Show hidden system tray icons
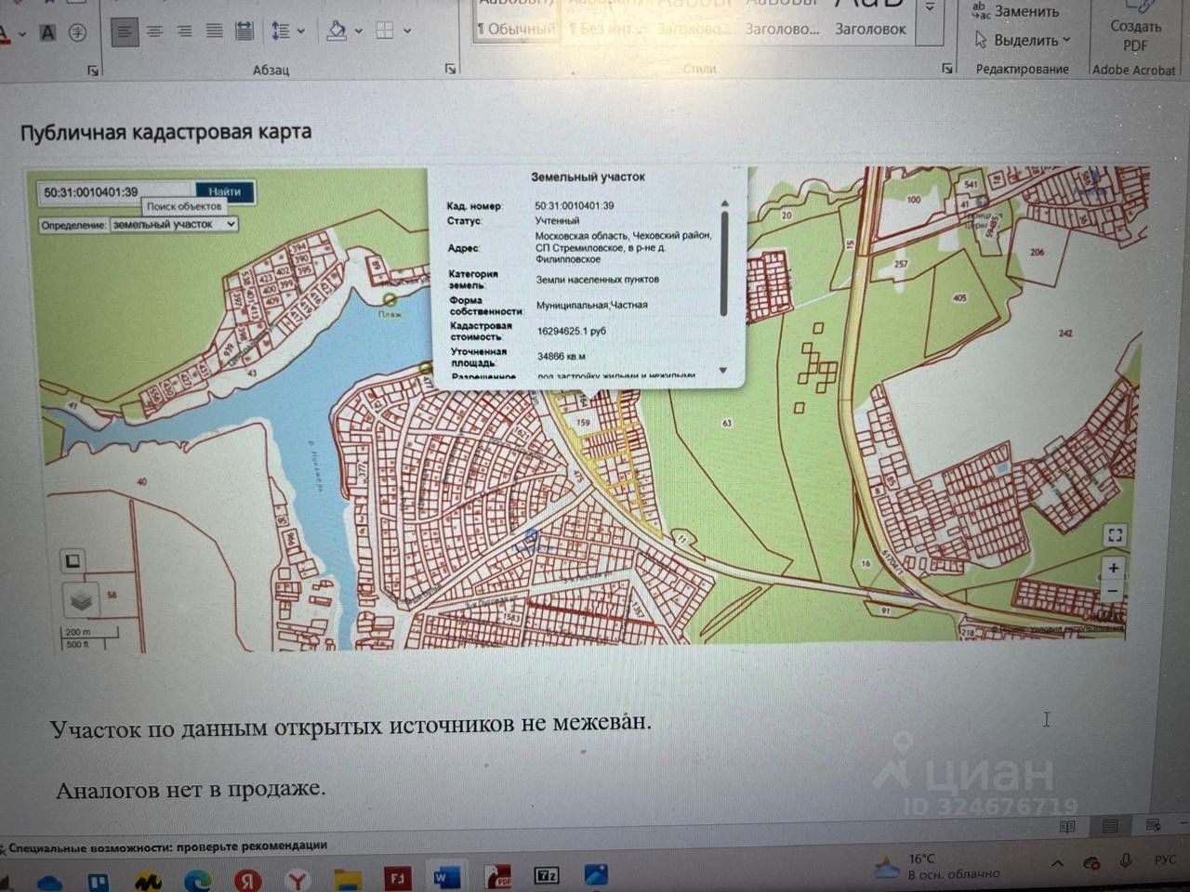The height and width of the screenshot is (892, 1190). coord(1058,863)
